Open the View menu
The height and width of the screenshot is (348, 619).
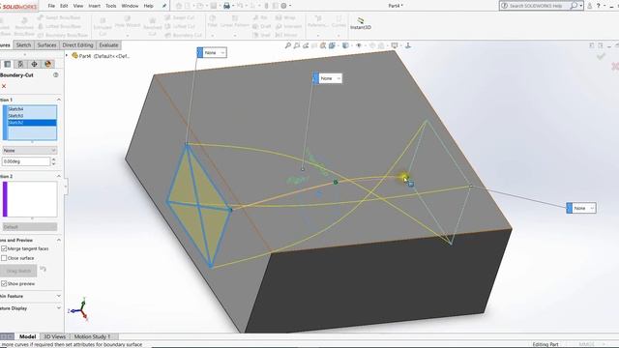78,6
